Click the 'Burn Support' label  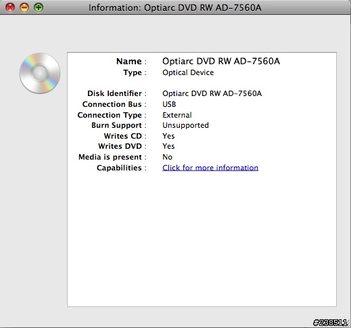116,125
